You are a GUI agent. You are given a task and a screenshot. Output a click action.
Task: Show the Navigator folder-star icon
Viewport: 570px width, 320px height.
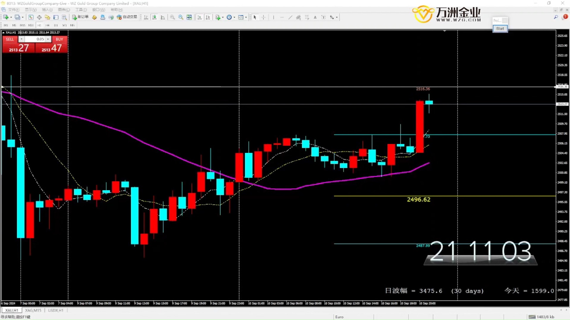pyautogui.click(x=47, y=17)
